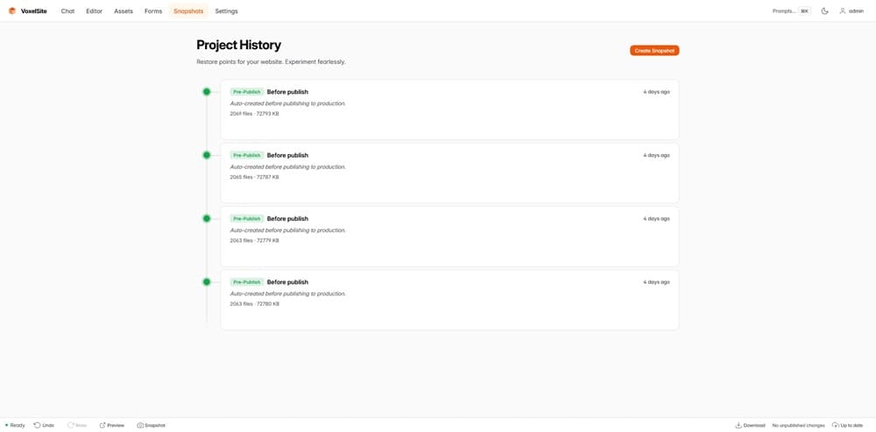The height and width of the screenshot is (432, 876).
Task: Select the first timeline marker dot
Action: coord(207,92)
